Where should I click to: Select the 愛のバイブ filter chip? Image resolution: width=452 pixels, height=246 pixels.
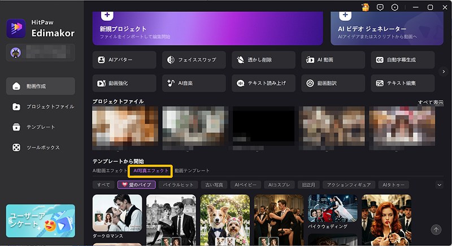(x=137, y=185)
